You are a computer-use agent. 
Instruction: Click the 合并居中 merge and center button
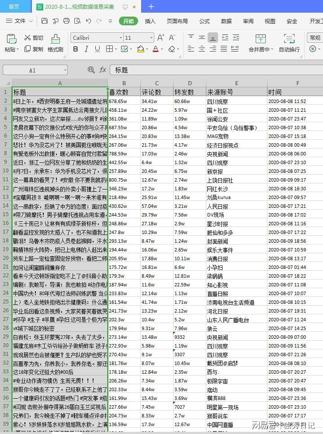click(x=260, y=43)
